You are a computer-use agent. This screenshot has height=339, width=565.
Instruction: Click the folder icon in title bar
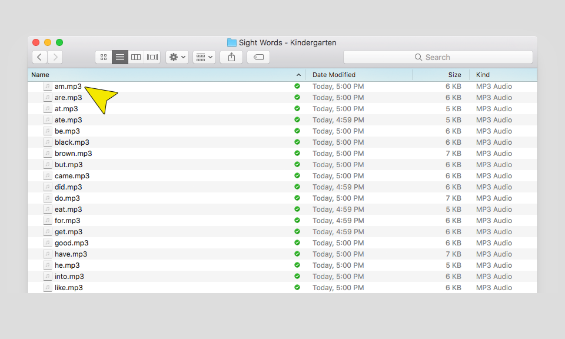click(232, 42)
